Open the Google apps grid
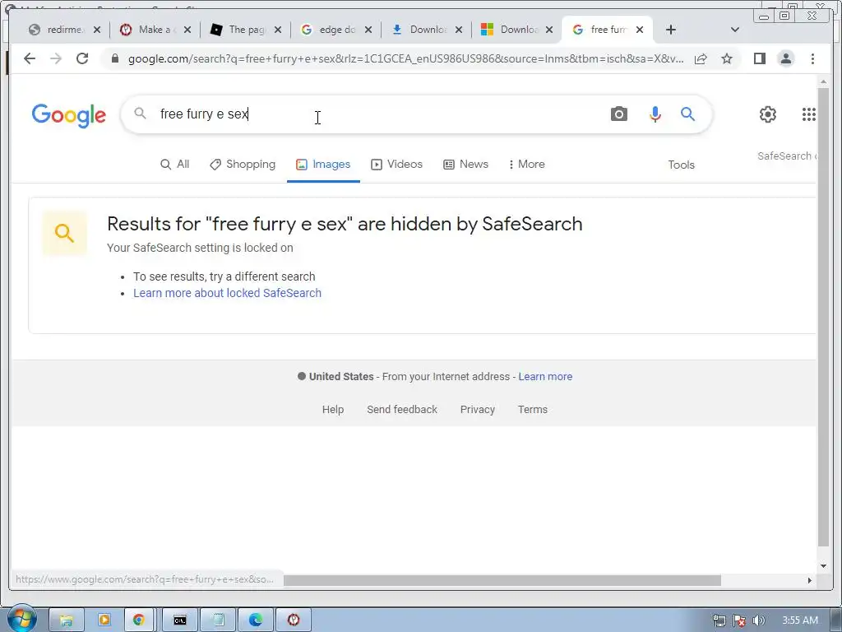This screenshot has width=842, height=632. tap(809, 114)
